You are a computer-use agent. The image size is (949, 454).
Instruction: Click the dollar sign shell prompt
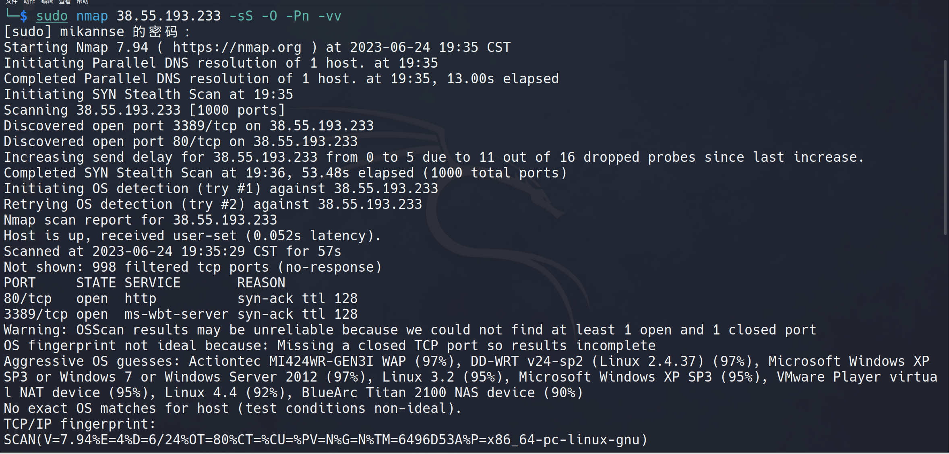[24, 16]
